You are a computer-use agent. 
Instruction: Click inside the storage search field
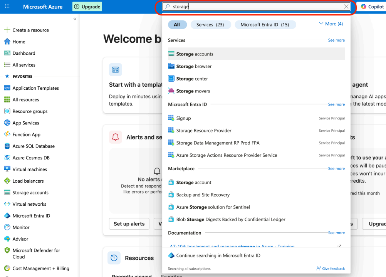coord(254,7)
